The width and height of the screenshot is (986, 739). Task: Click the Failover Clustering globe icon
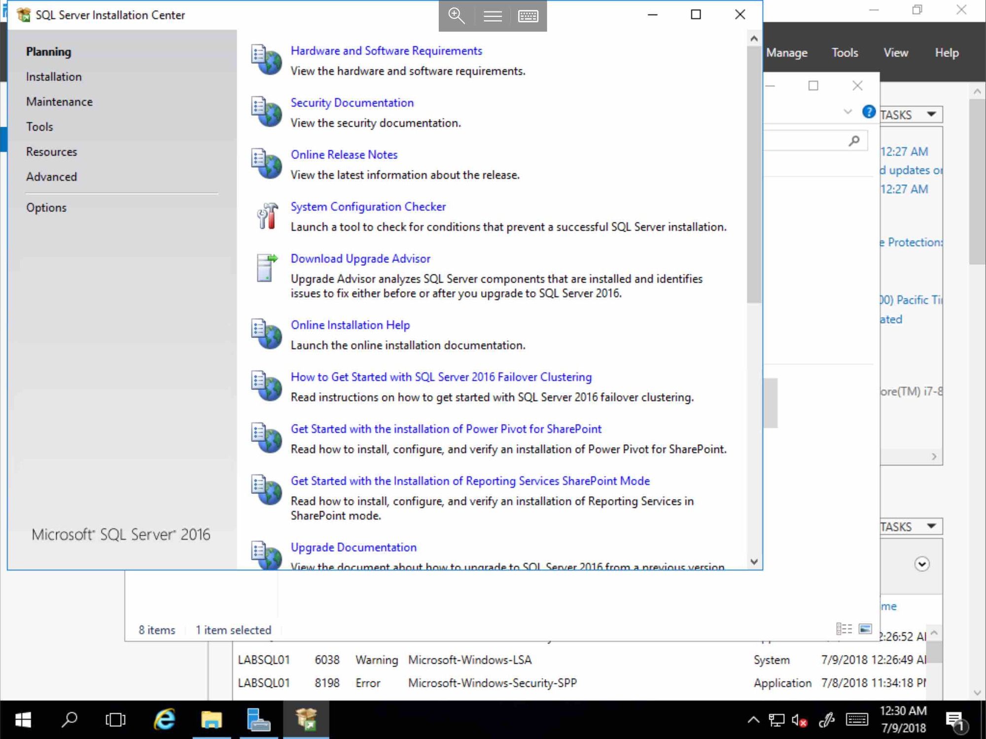(x=266, y=386)
